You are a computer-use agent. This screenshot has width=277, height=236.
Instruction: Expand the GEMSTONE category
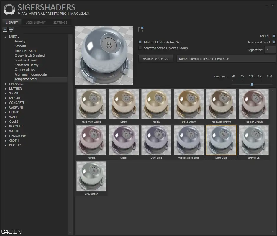click(x=6, y=136)
